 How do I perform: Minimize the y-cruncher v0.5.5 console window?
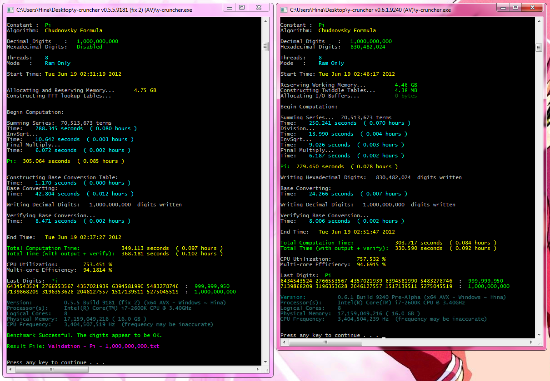click(x=230, y=7)
